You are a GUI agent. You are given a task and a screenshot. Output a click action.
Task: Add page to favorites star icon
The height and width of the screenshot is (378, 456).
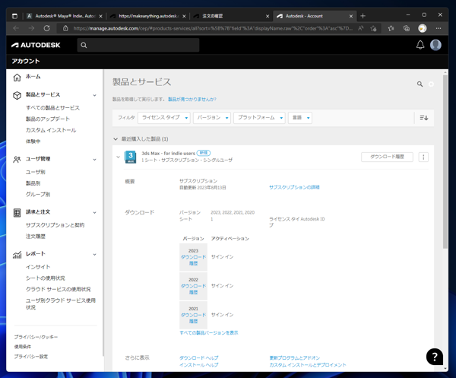373,28
